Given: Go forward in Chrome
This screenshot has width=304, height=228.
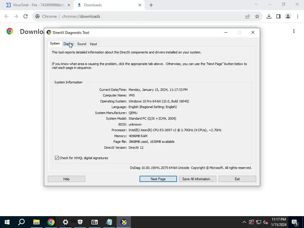Looking at the screenshot, I should pyautogui.click(x=16, y=16).
